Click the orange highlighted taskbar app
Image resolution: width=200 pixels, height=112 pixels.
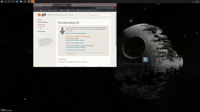32,2
